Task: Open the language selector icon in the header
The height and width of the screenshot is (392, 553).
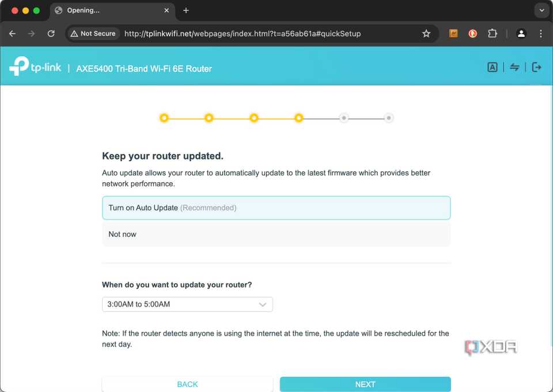Action: click(493, 67)
